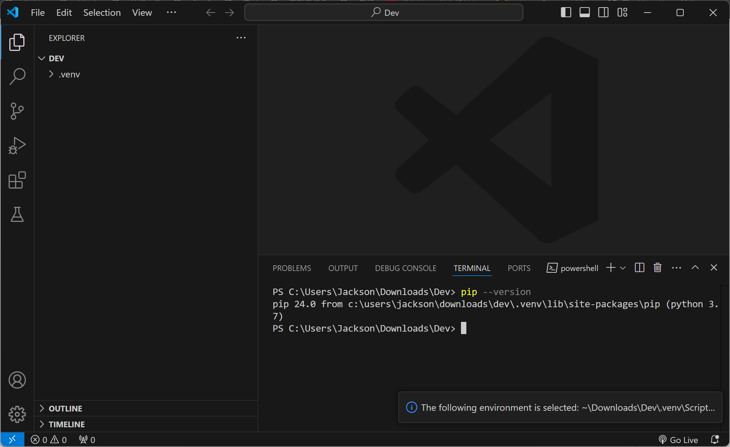Kill terminal with the trash icon
Image resolution: width=730 pixels, height=447 pixels.
tap(657, 268)
